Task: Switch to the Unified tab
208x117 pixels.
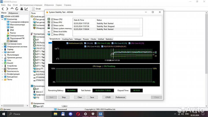Action: click(101, 39)
